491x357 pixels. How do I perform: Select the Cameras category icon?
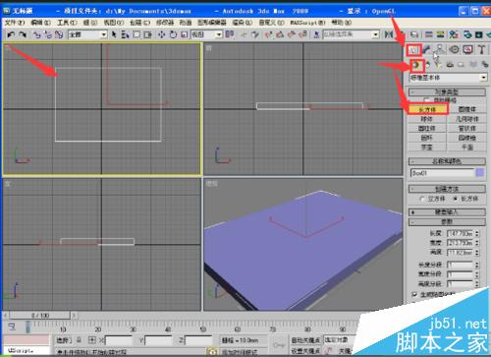450,65
